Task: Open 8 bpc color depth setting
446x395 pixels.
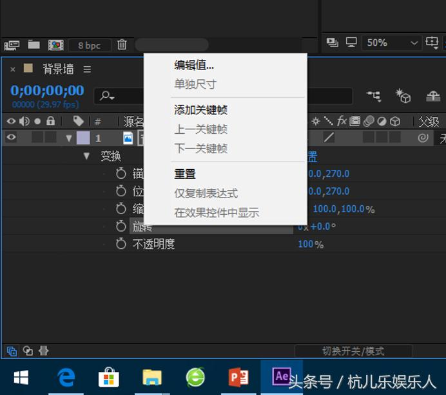Action: pos(90,46)
